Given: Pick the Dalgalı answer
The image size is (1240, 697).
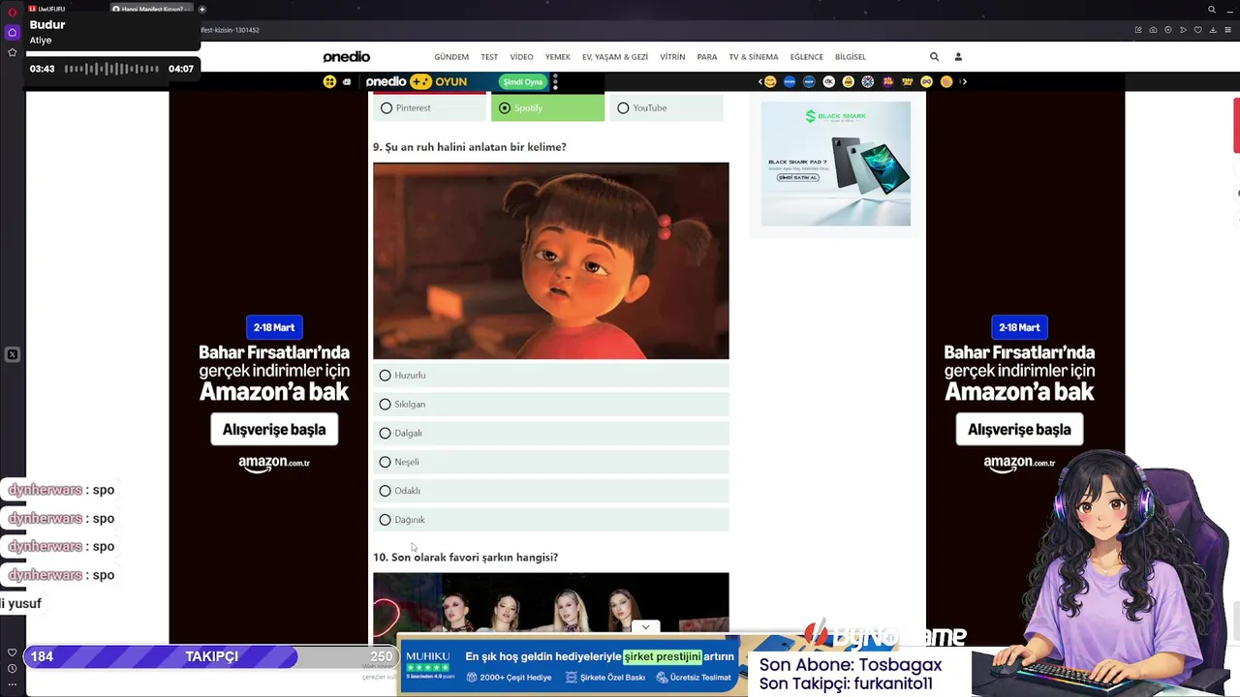Looking at the screenshot, I should point(550,433).
